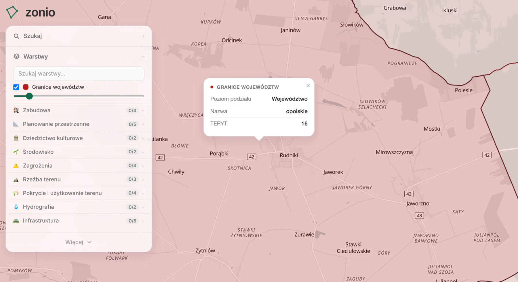
Task: Click the Granice województw opacity slider handle
Action: 29,96
